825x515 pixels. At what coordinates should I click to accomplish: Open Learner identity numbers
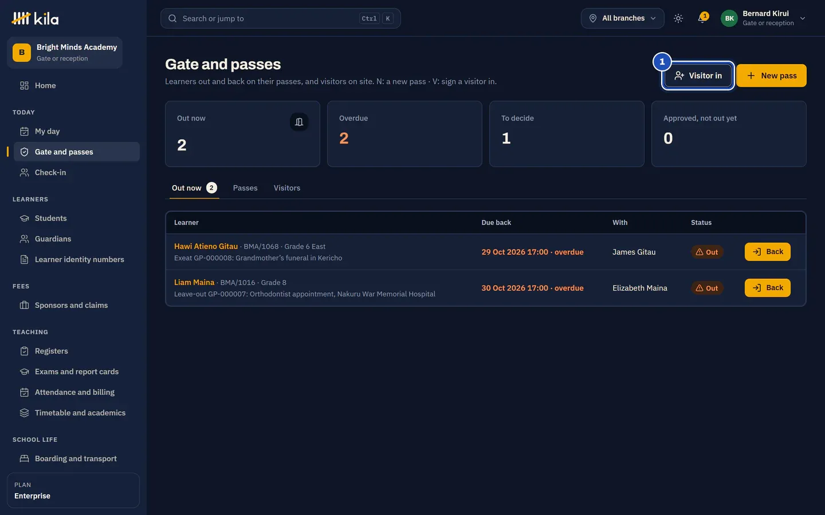(x=77, y=259)
